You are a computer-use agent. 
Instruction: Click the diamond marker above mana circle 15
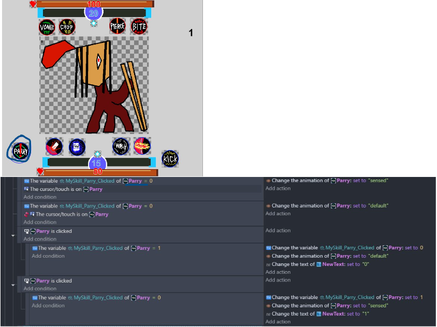pyautogui.click(x=97, y=154)
